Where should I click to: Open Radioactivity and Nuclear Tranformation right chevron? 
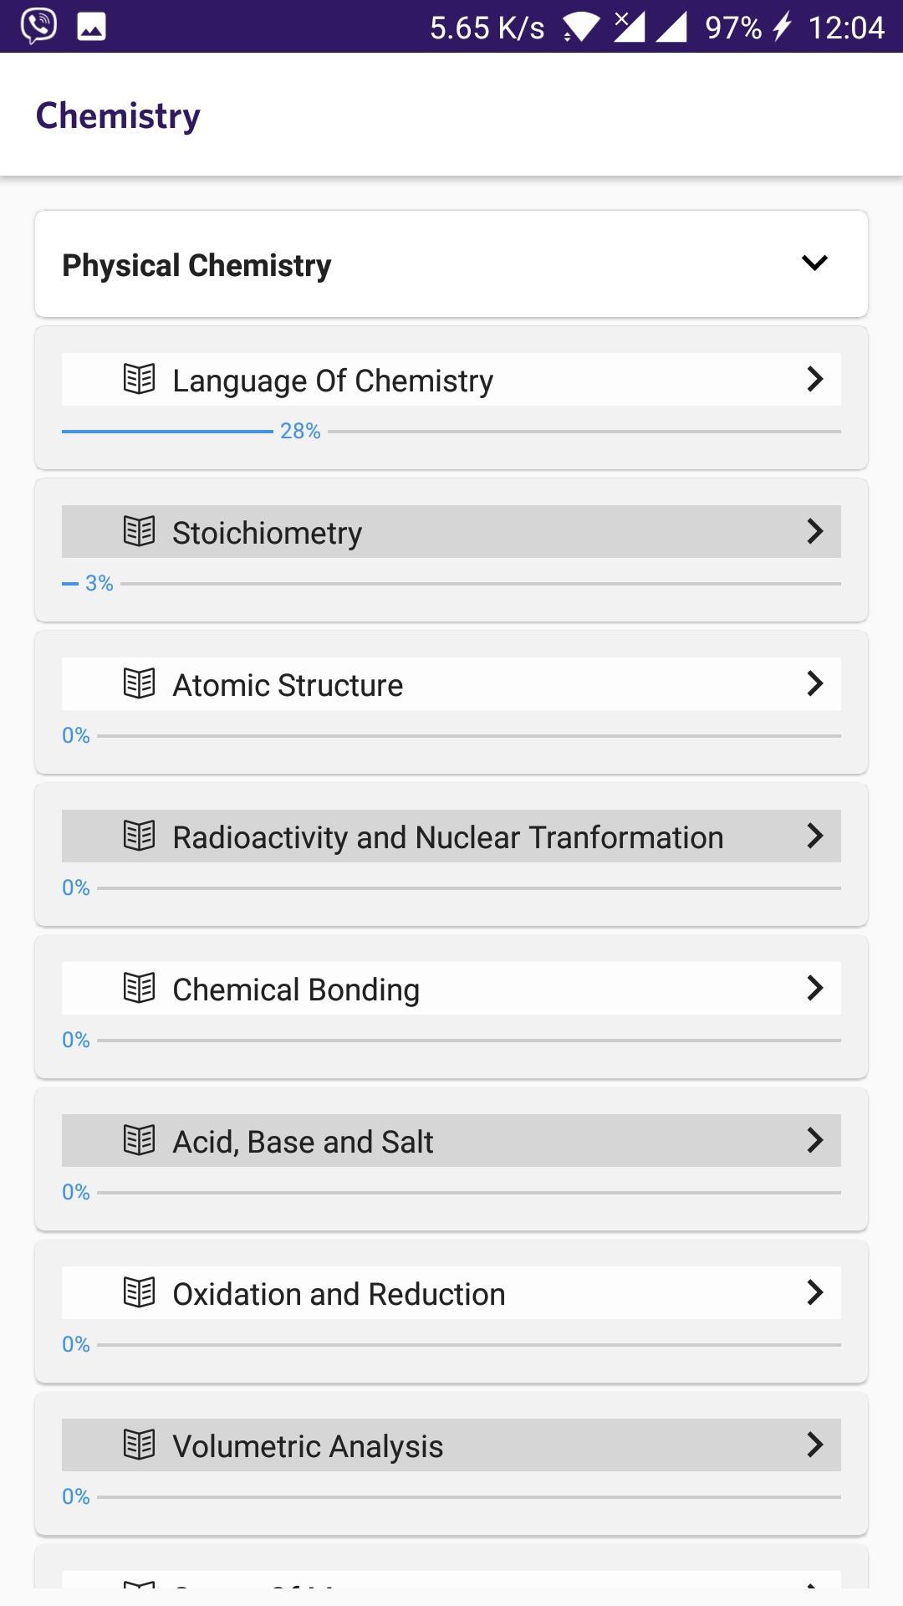click(x=814, y=836)
